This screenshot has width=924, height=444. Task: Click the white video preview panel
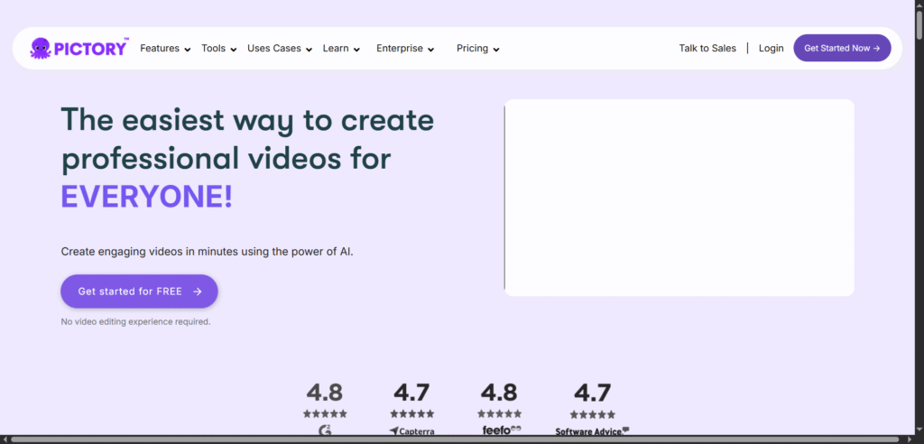tap(679, 198)
